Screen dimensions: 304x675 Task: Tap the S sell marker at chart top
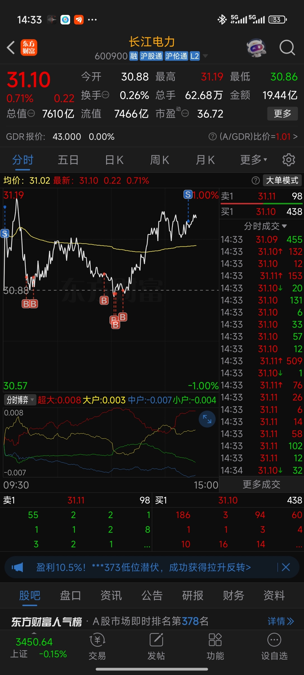[x=188, y=194]
